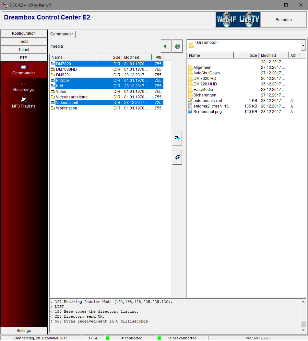This screenshot has height=341, width=308.
Task: Sort local file list by Size column
Action: point(246,56)
